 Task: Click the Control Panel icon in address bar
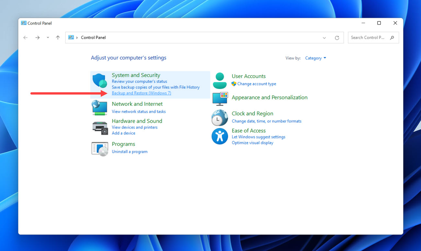71,38
